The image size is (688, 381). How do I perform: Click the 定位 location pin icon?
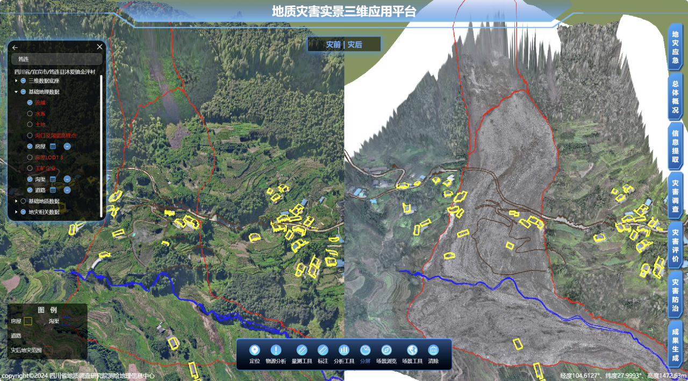[x=255, y=350]
